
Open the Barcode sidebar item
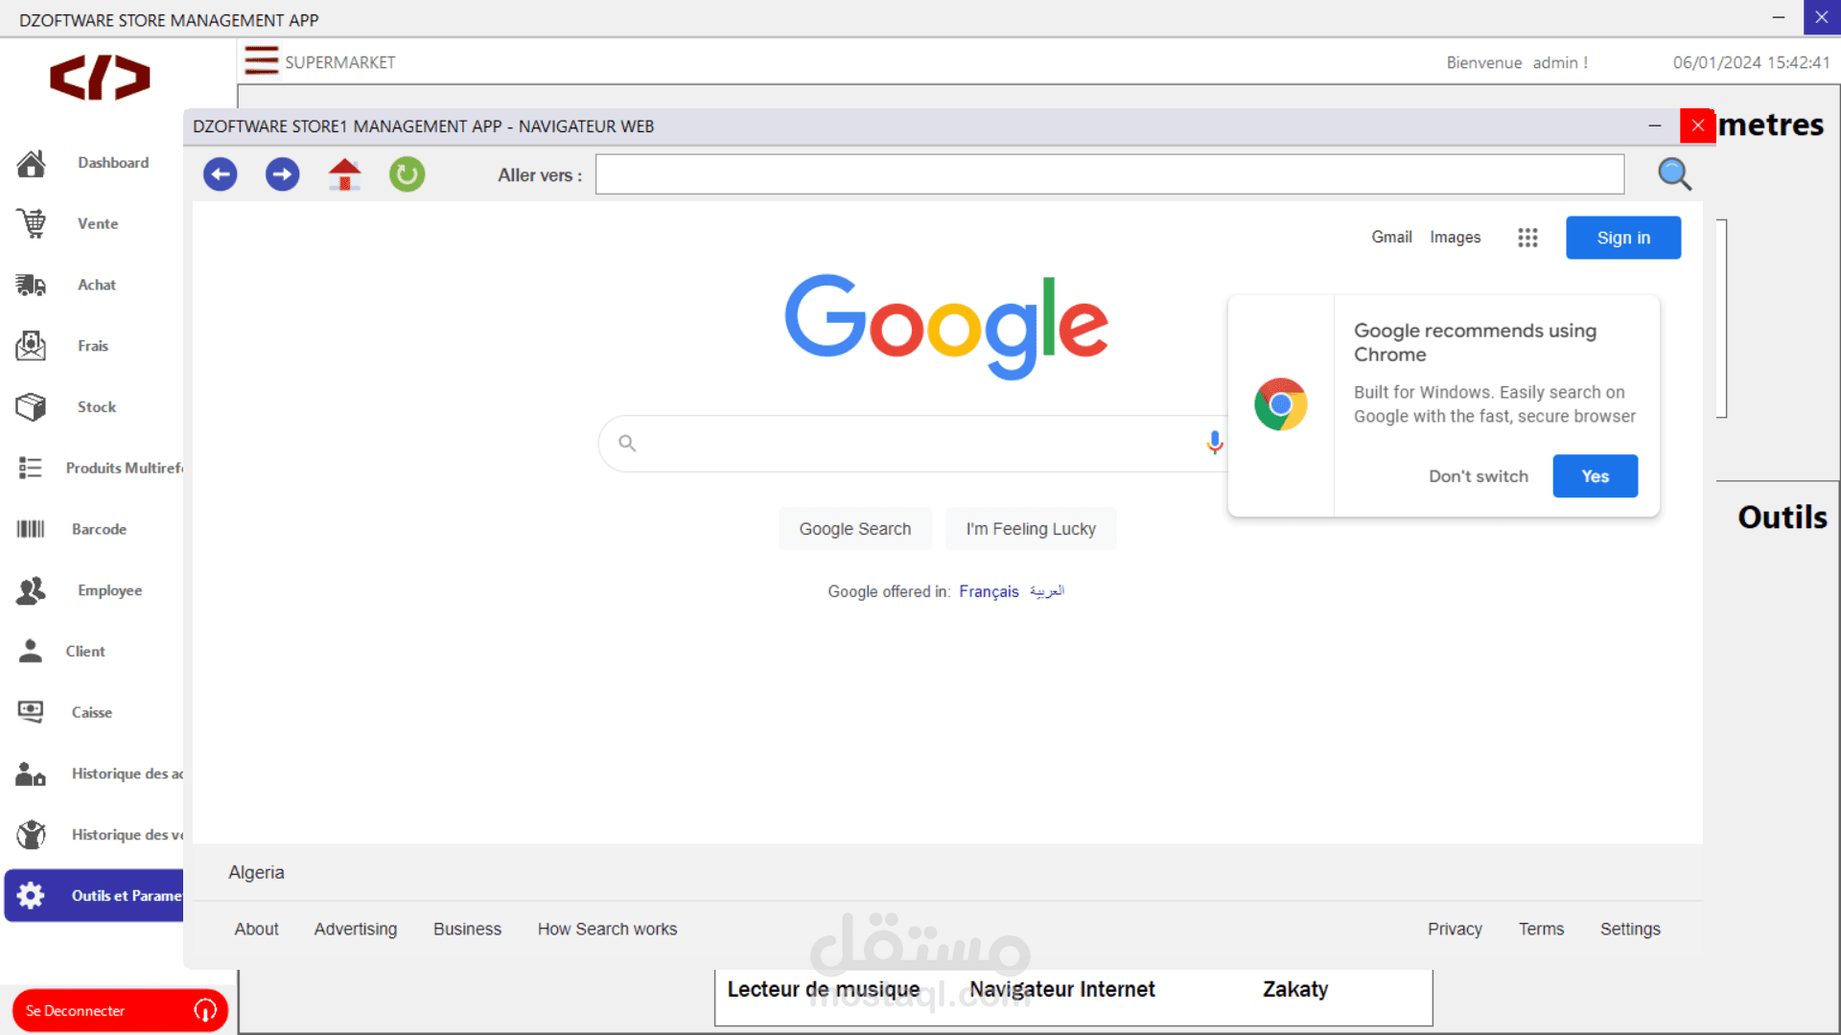98,529
